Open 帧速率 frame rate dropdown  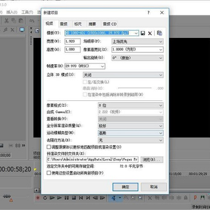tap(85, 66)
